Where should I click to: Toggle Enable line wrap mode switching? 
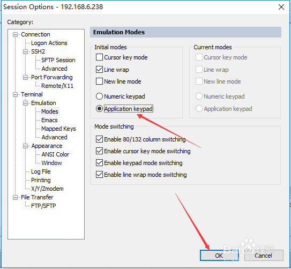pyautogui.click(x=99, y=175)
